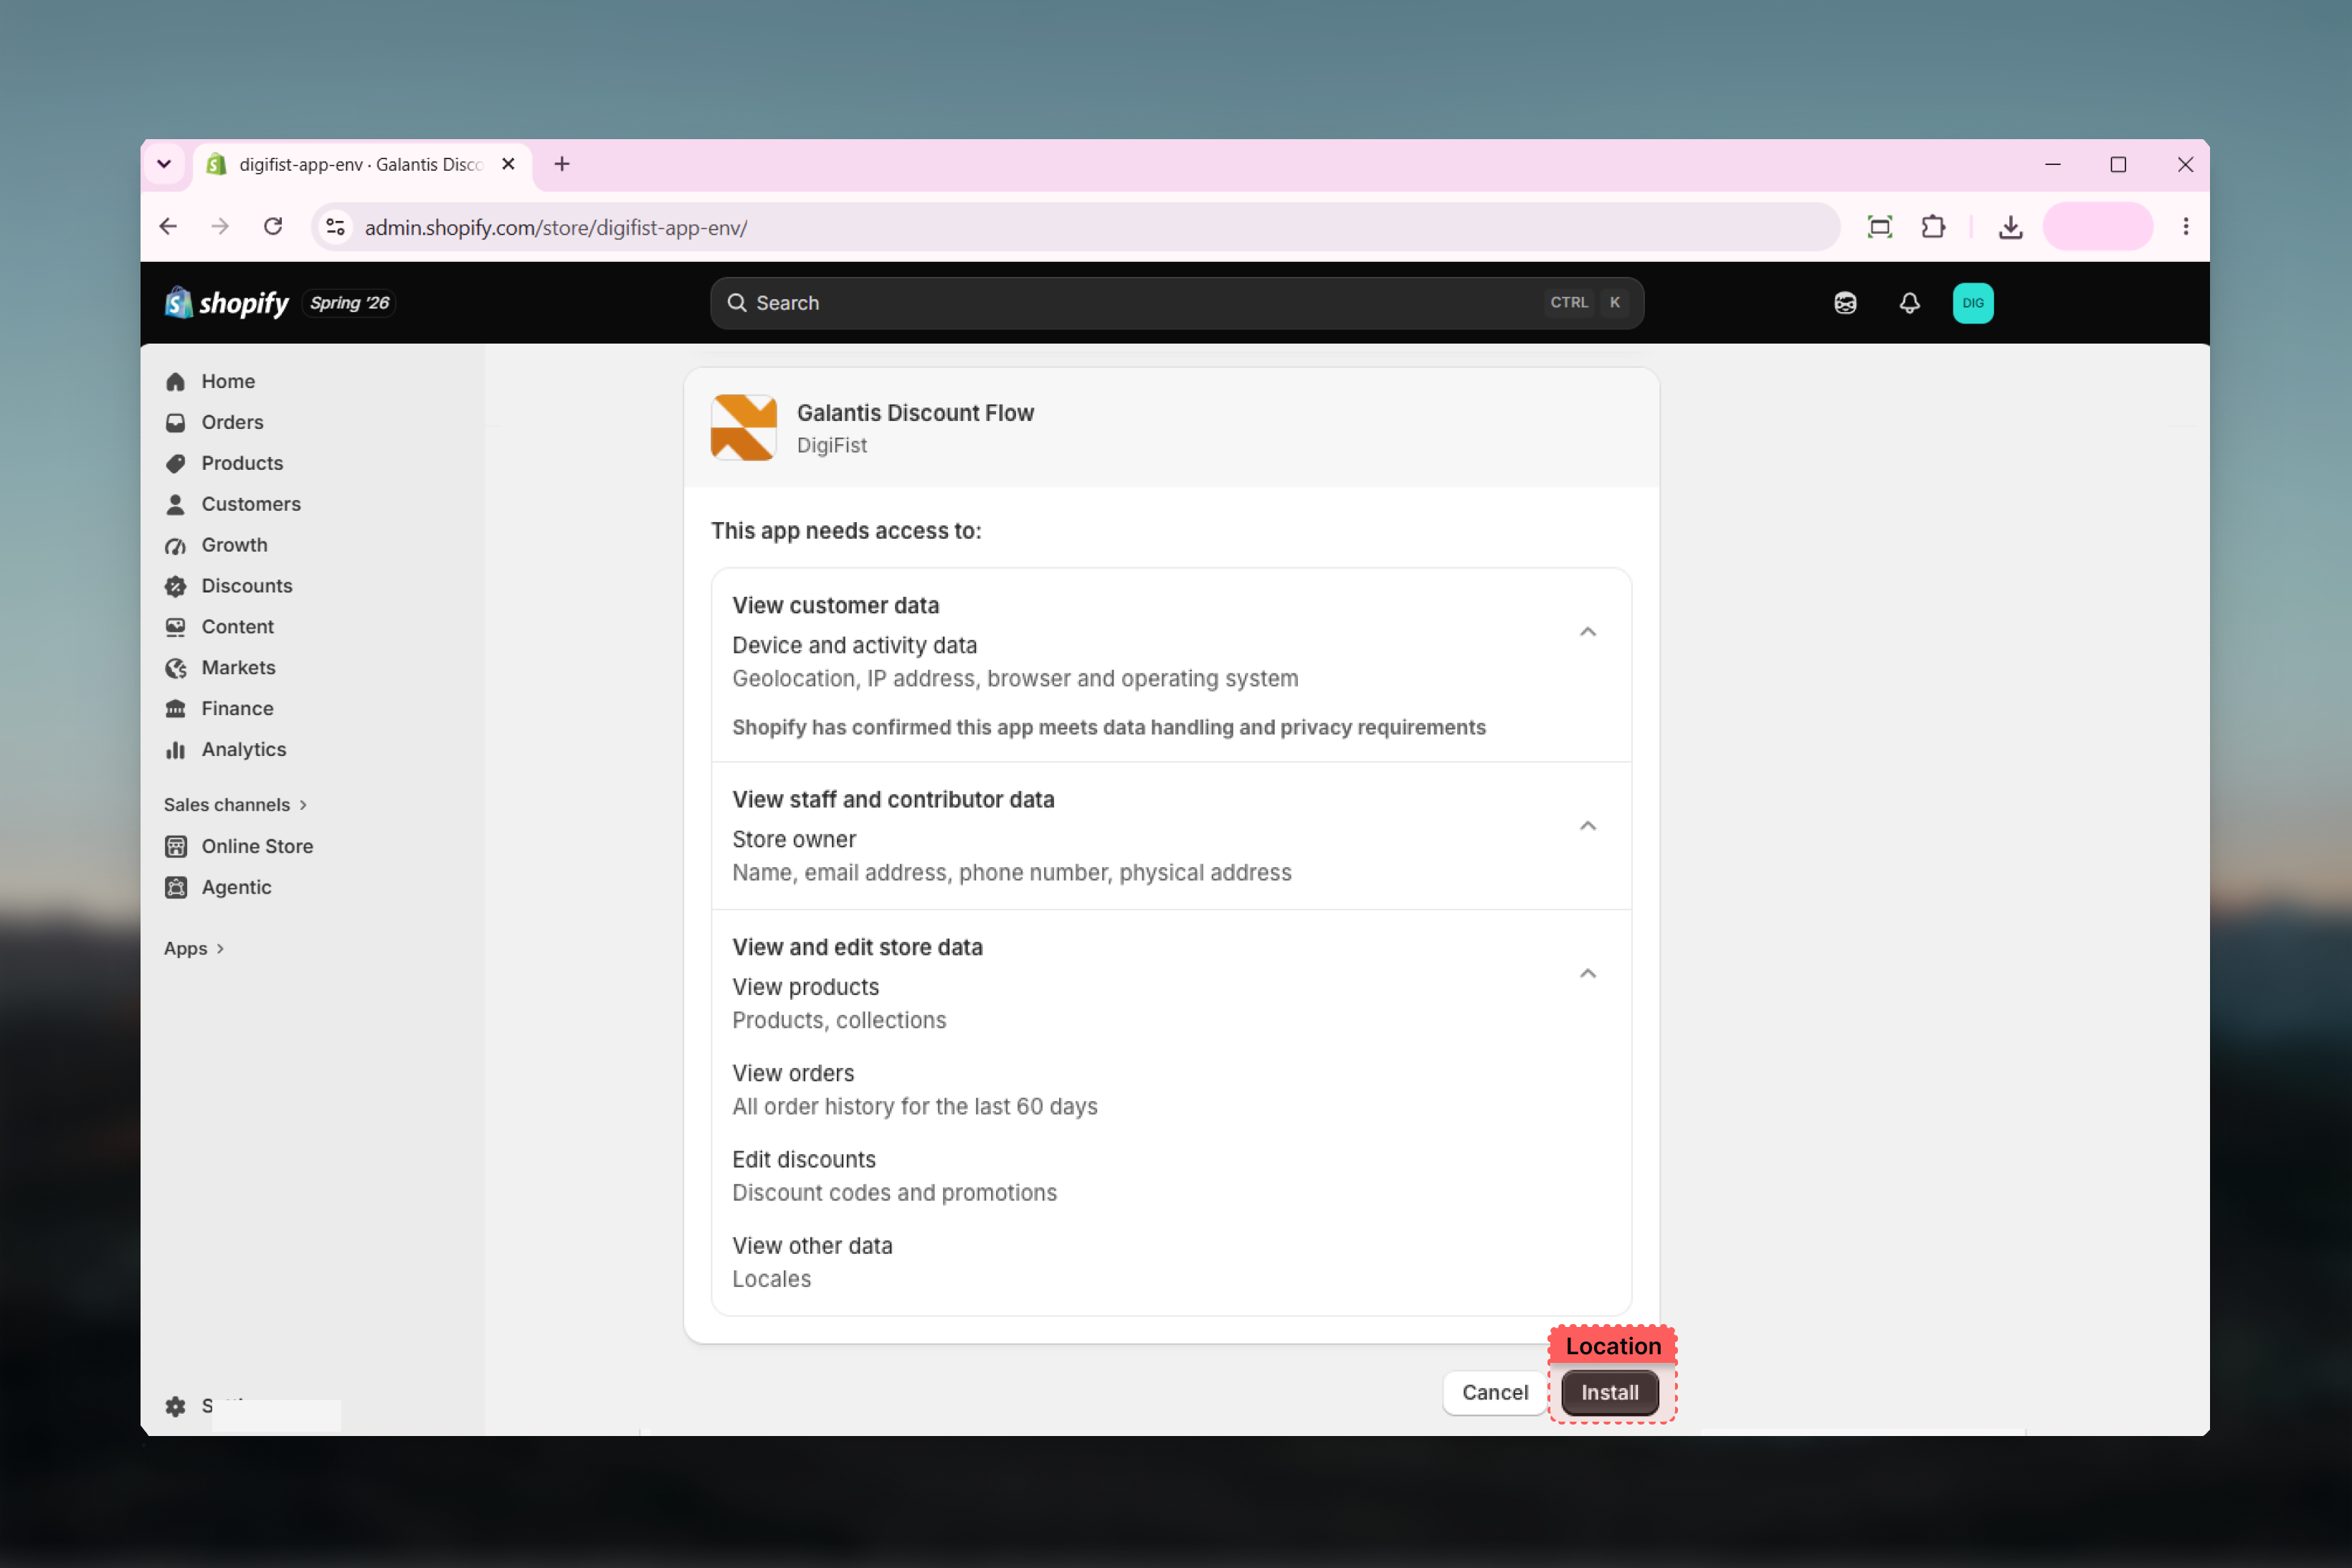View site information icon in address bar
Viewport: 2352px width, 1568px height.
(x=336, y=227)
